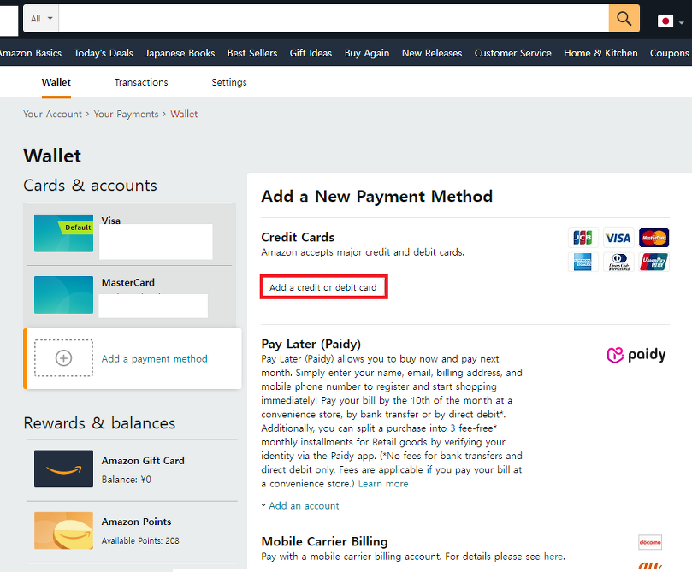Screen dimensions: 692x572
Task: Open New Releases link
Action: (x=432, y=53)
